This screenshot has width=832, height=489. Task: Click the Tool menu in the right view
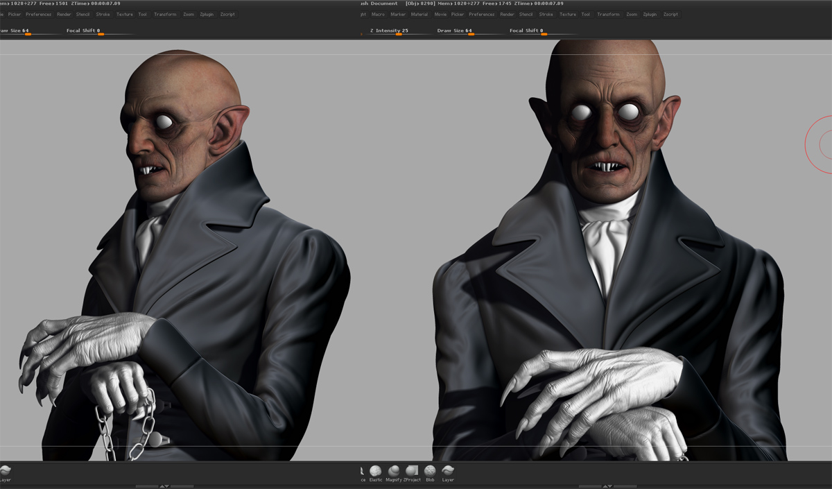coord(586,14)
